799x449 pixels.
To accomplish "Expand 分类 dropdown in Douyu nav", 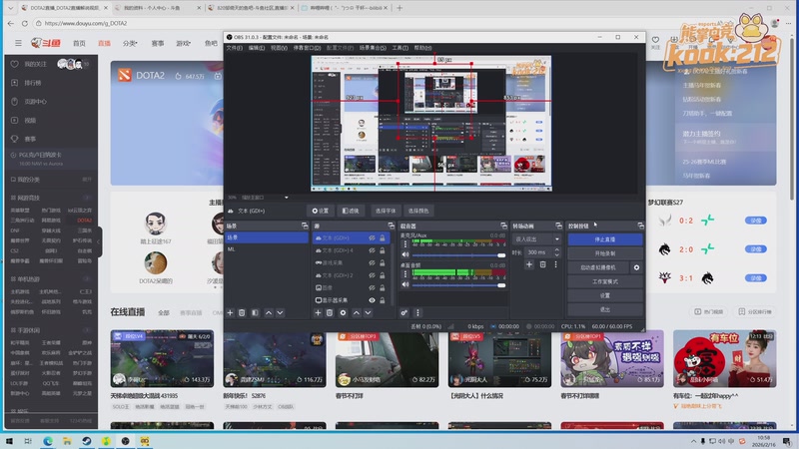I will 130,43.
